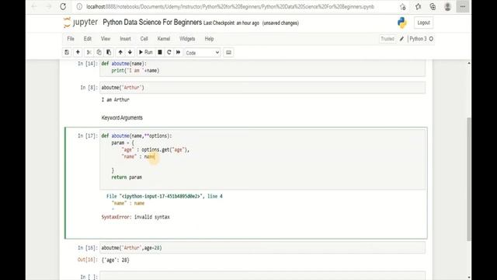The width and height of the screenshot is (497, 280).
Task: Select the aboutme('Arthur') cell In [8]
Action: (x=262, y=88)
